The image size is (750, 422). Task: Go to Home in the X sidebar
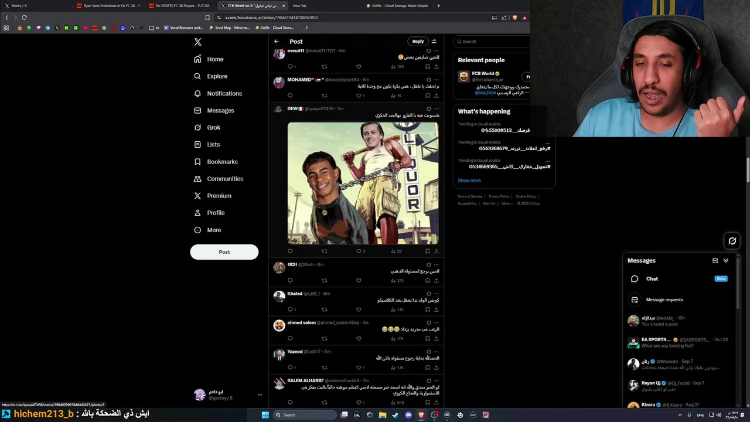[209, 59]
